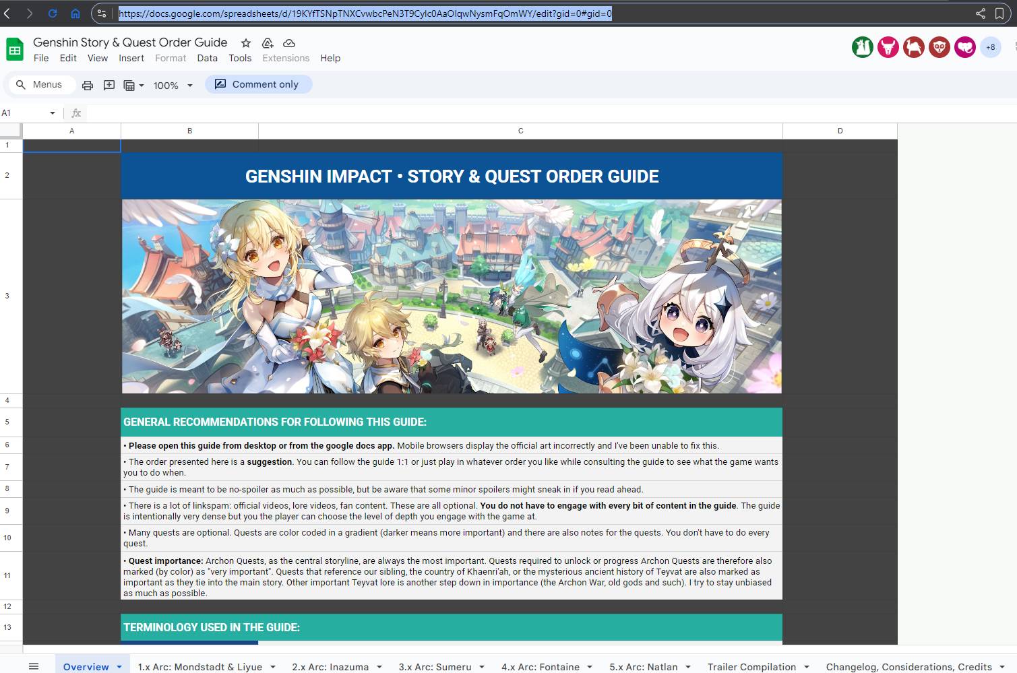1017x673 pixels.
Task: Open the Data menu
Action: click(x=208, y=58)
